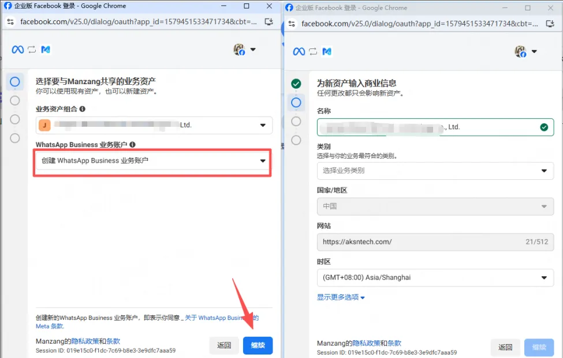Click the Meta logo in left window

click(x=17, y=50)
